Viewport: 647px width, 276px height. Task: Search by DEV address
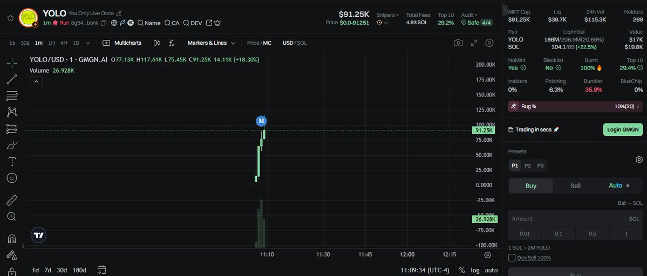click(193, 23)
